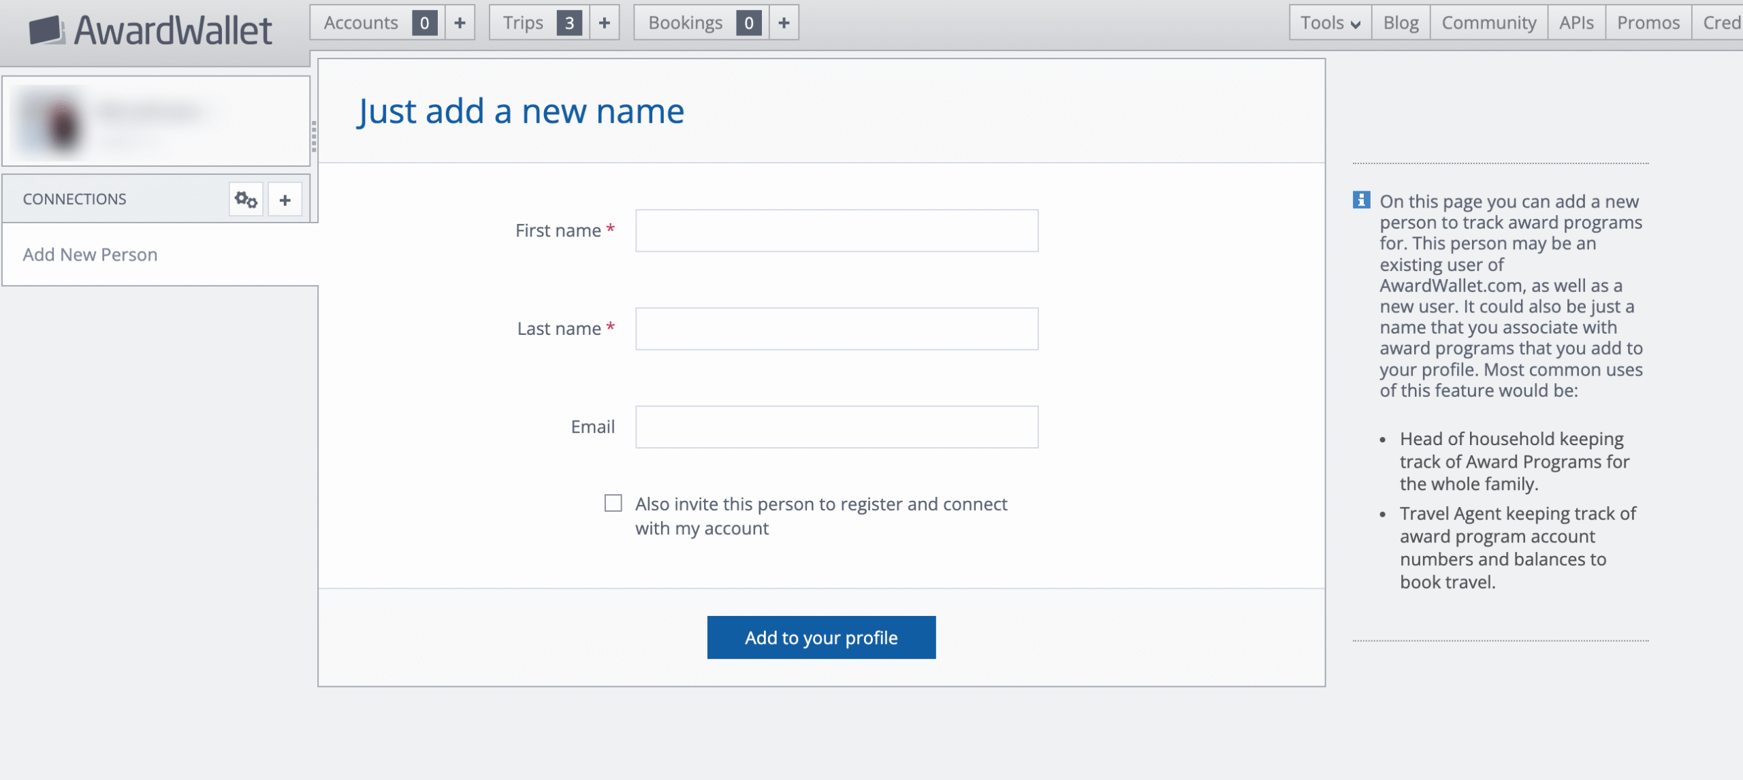Go to the Community section
The height and width of the screenshot is (780, 1743).
pos(1488,22)
